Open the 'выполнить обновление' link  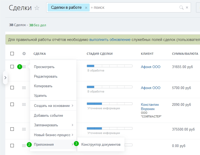click(x=110, y=40)
